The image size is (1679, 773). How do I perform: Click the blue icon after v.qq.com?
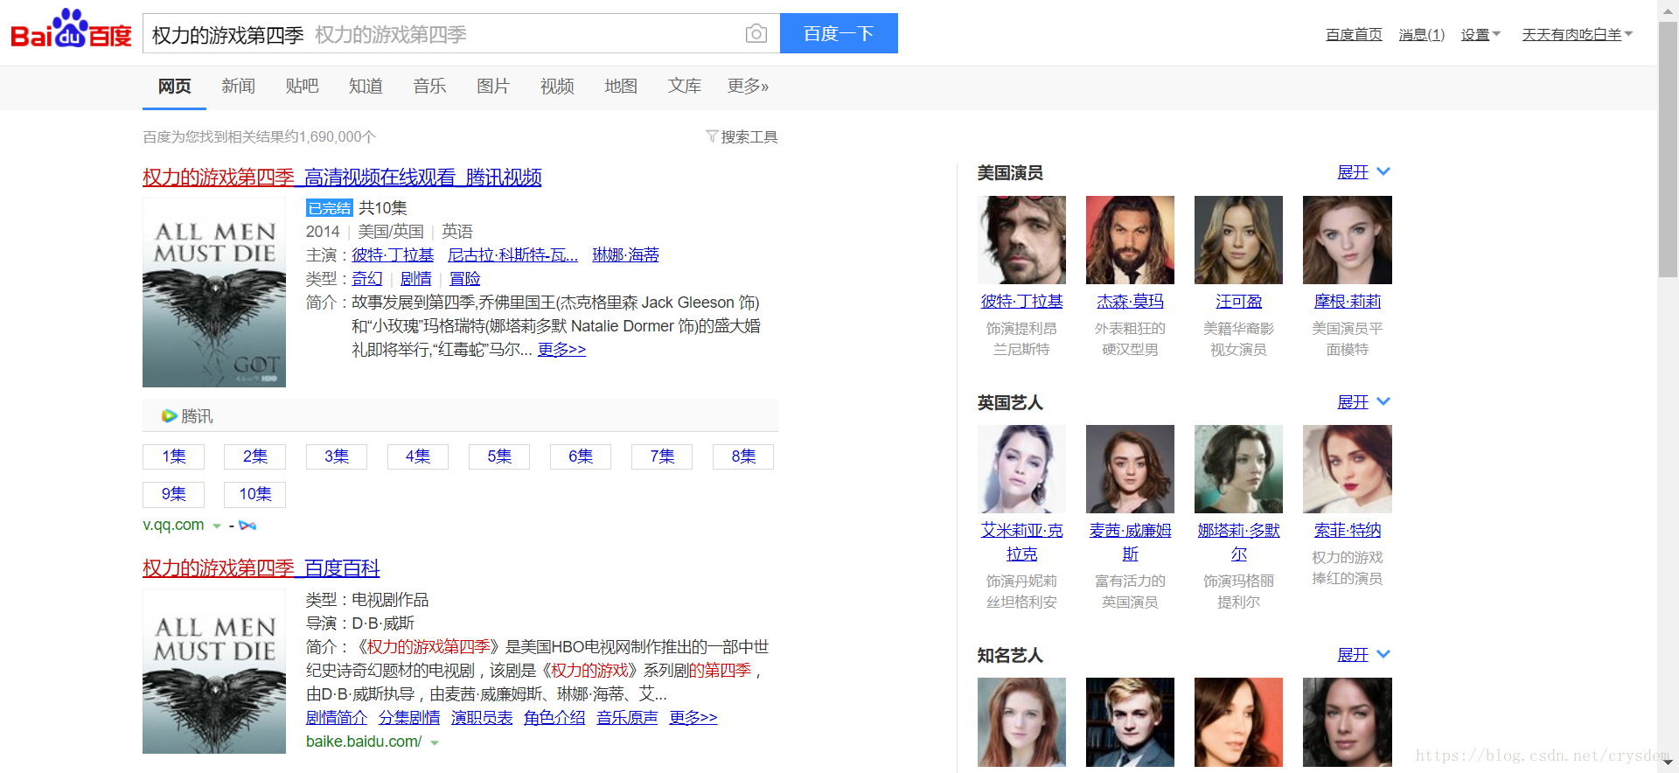pyautogui.click(x=247, y=526)
